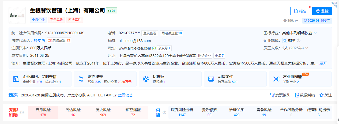Select 自身风险 178 tab
Screen dimensions: 339x124
43,112
